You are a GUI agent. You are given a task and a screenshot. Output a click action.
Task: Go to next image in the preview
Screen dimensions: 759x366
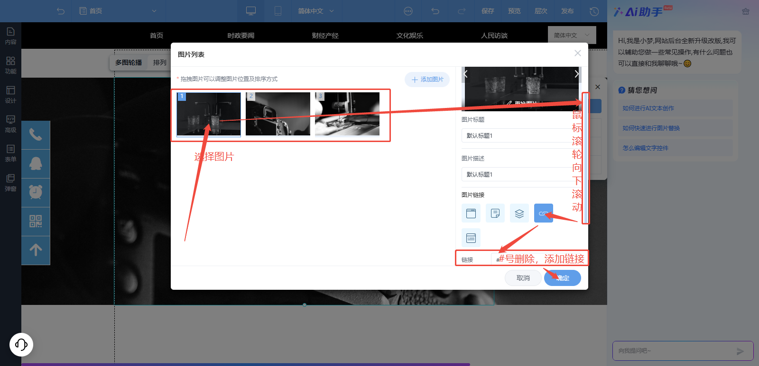tap(576, 74)
